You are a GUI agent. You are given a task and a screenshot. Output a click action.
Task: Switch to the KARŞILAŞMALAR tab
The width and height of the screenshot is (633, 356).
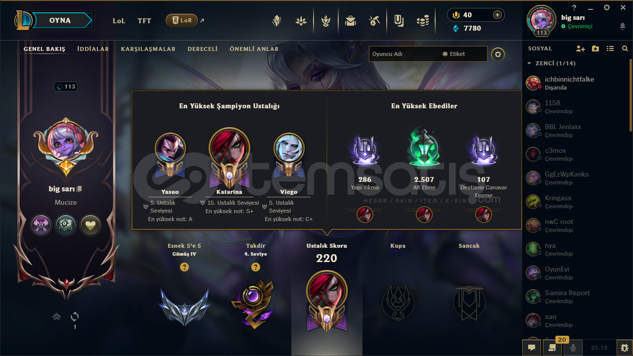point(148,49)
